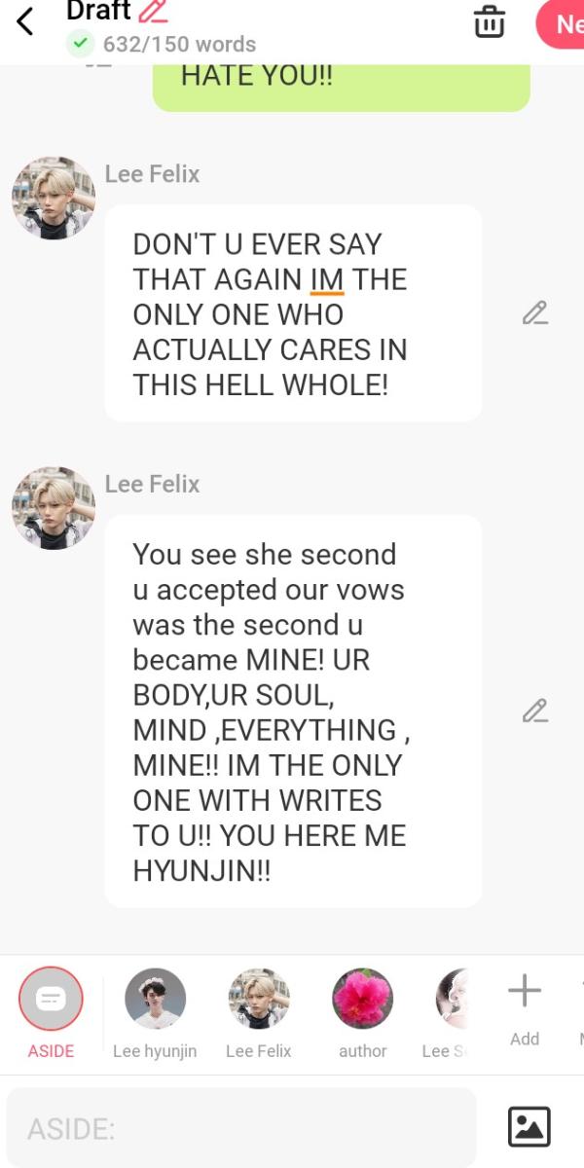Focus the ASIDE text input field
Screen dimensions: 584x1168
241,1128
